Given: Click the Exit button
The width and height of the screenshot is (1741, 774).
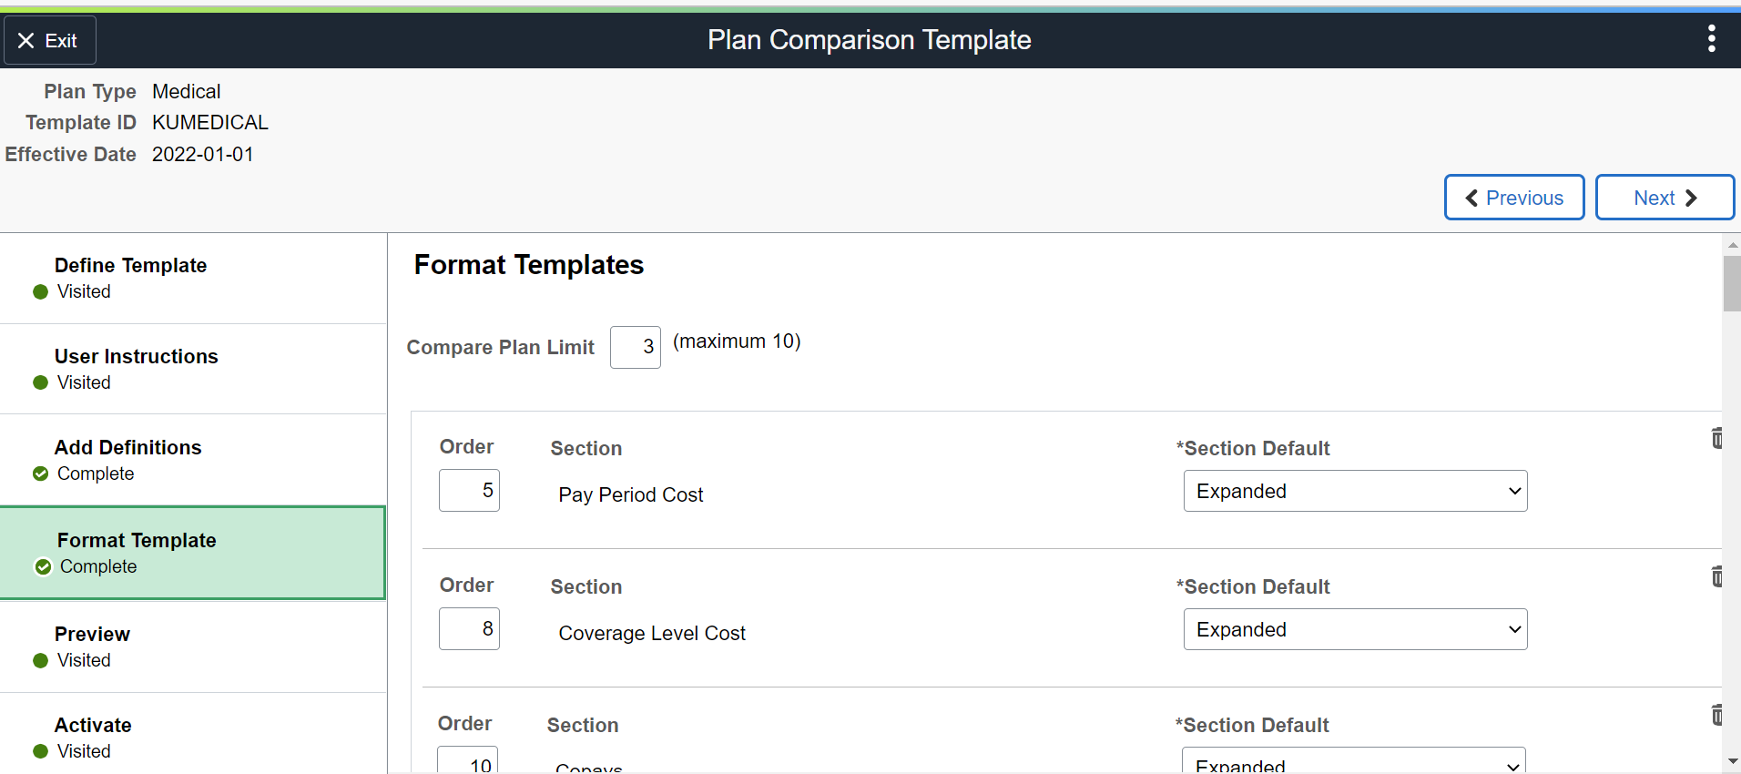Looking at the screenshot, I should point(49,41).
